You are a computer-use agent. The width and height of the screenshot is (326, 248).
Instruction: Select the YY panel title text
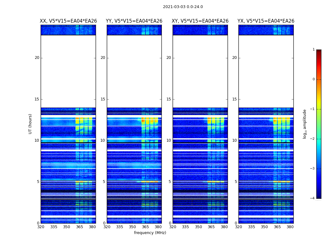pyautogui.click(x=134, y=21)
